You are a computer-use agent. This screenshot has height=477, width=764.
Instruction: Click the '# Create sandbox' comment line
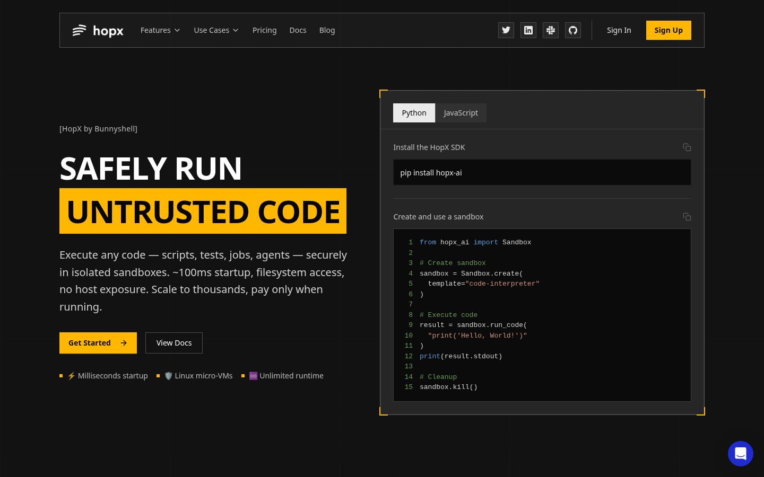tap(453, 263)
